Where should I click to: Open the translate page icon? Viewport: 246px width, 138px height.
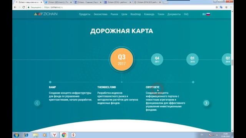click(221, 7)
